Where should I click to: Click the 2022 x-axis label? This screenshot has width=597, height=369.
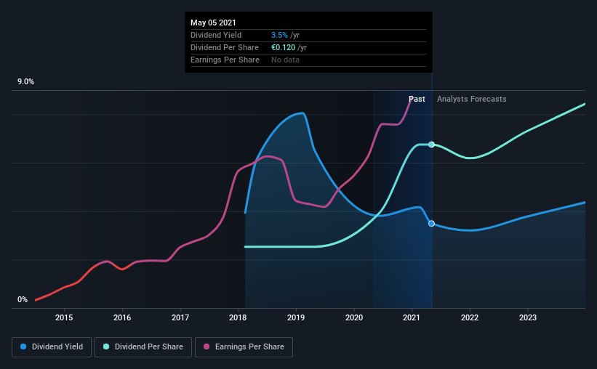click(470, 317)
